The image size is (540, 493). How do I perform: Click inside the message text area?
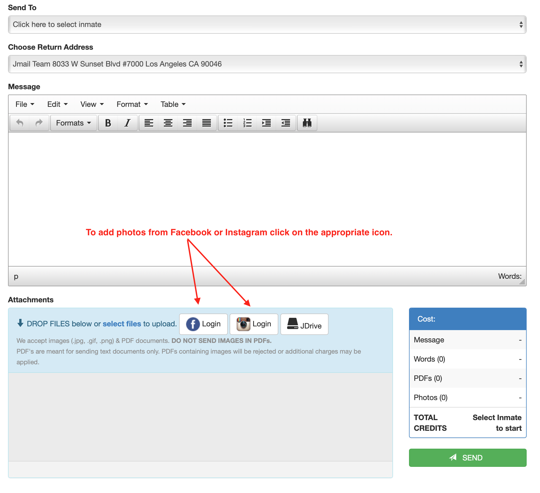point(267,199)
